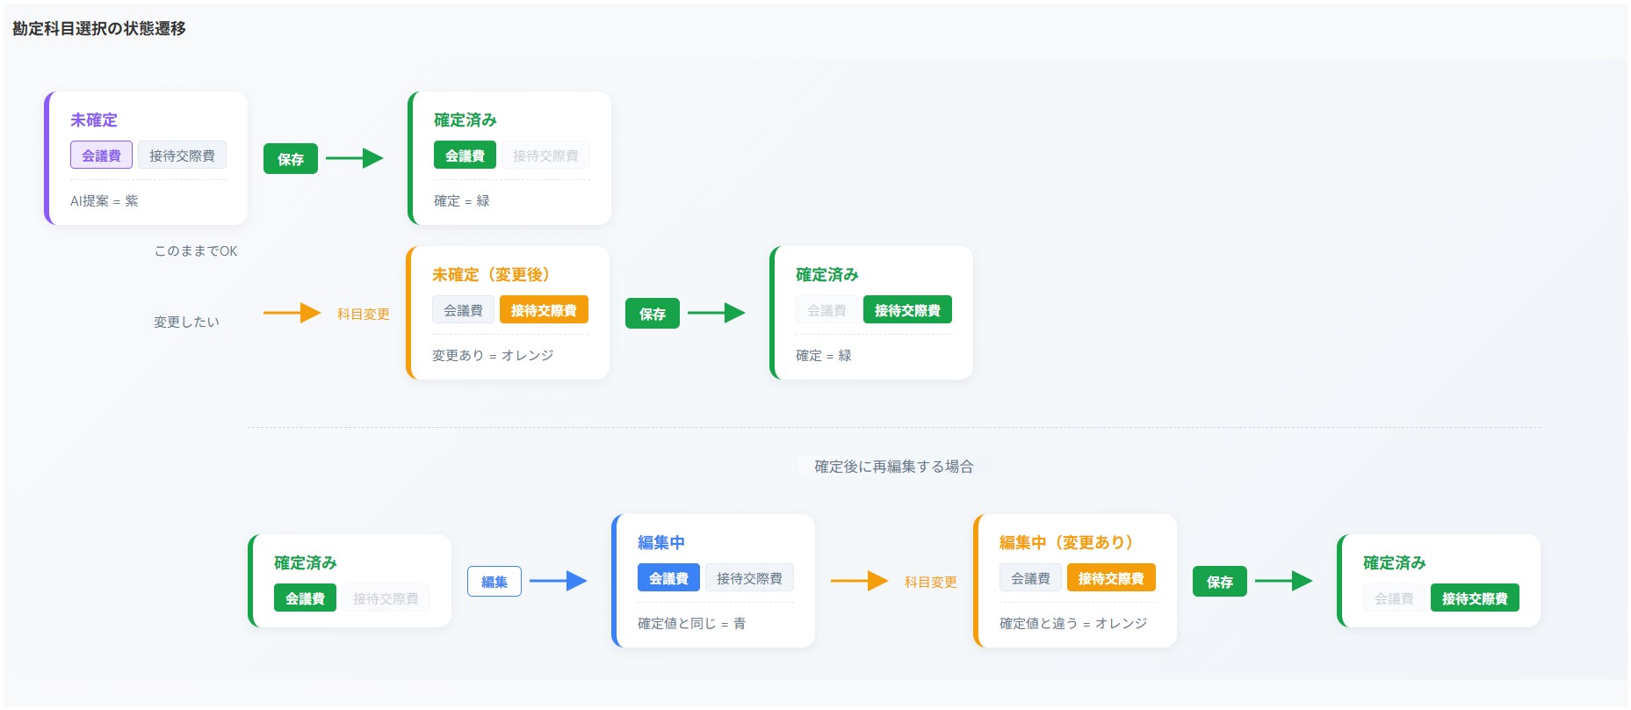The width and height of the screenshot is (1631, 710).
Task: Choose grey 接待交際費 chip in the blue 編集中 card
Action: pos(749,578)
